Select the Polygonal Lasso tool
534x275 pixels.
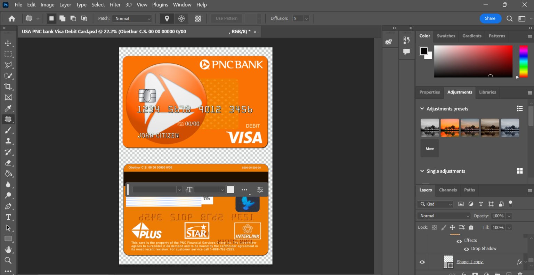point(8,65)
